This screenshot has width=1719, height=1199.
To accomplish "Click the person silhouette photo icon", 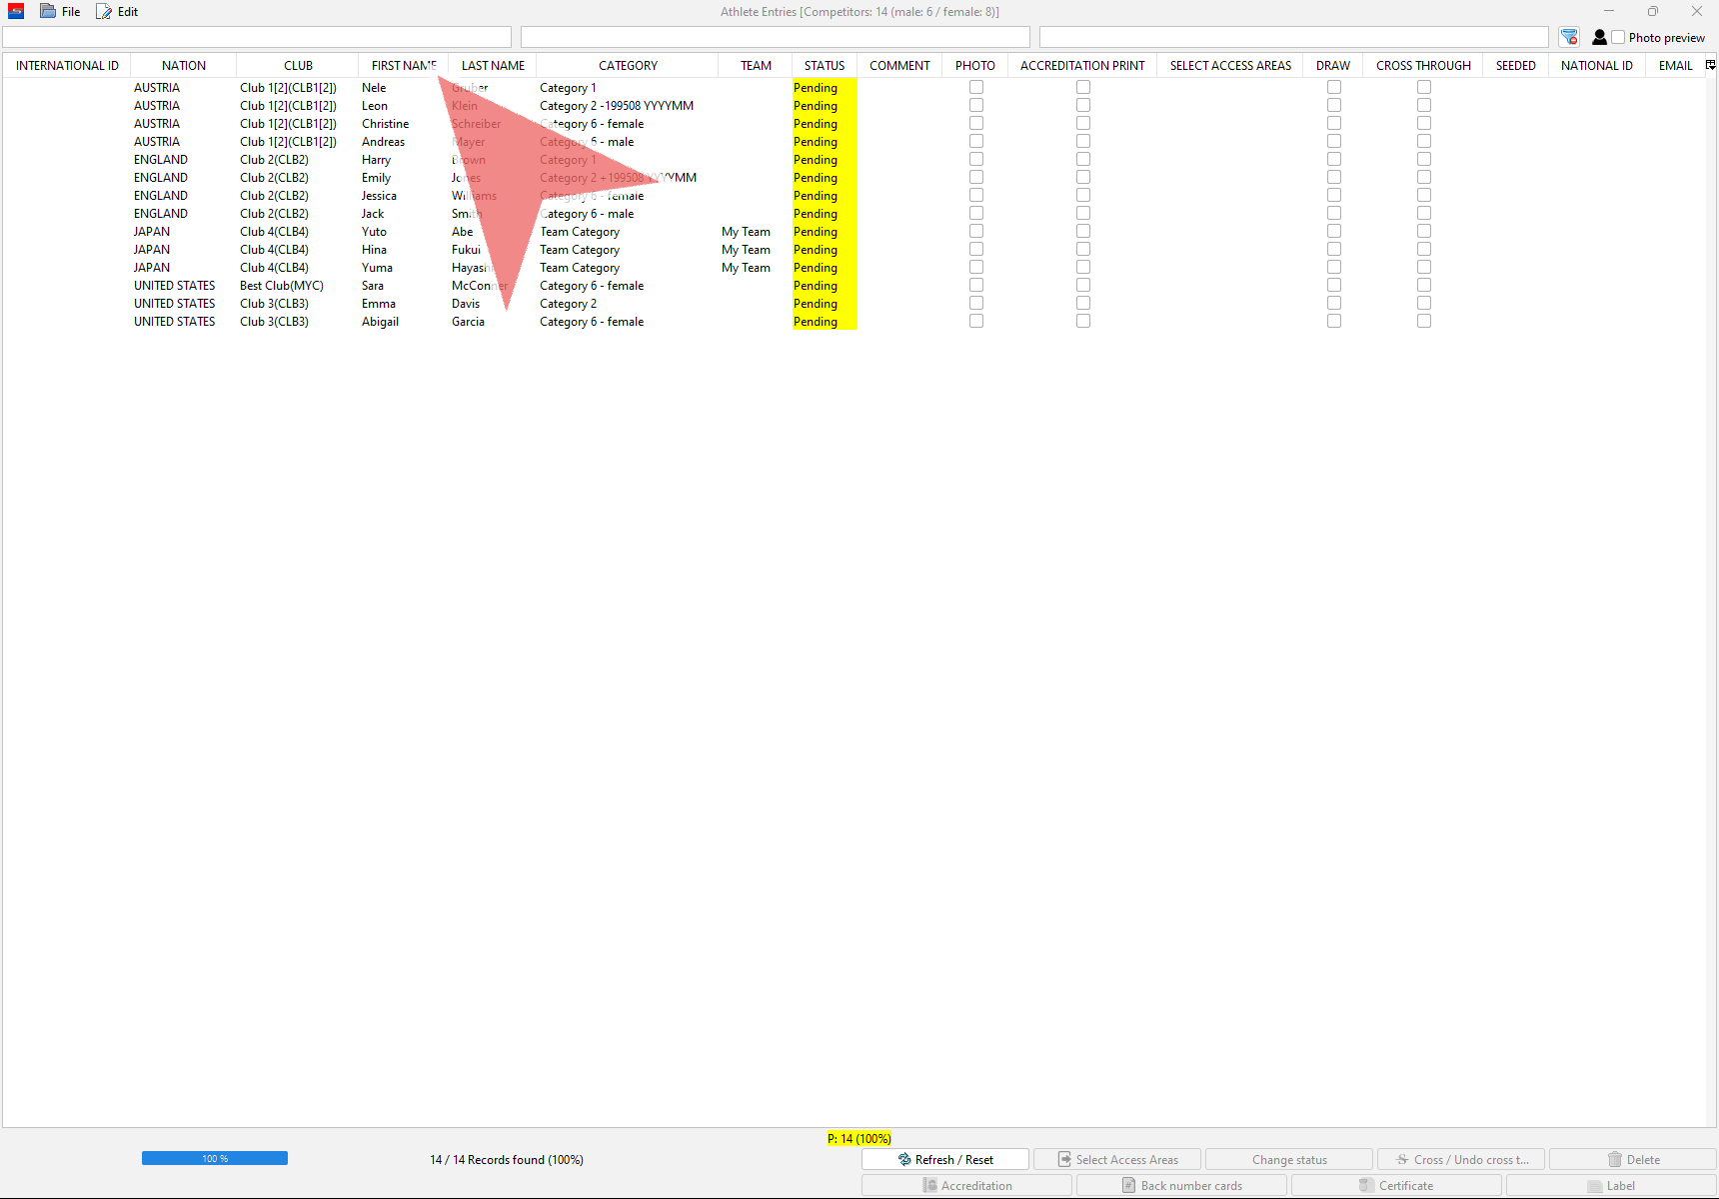I will (x=1599, y=37).
